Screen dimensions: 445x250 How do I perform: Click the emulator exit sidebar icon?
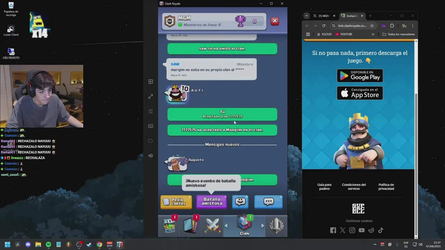[x=151, y=82]
